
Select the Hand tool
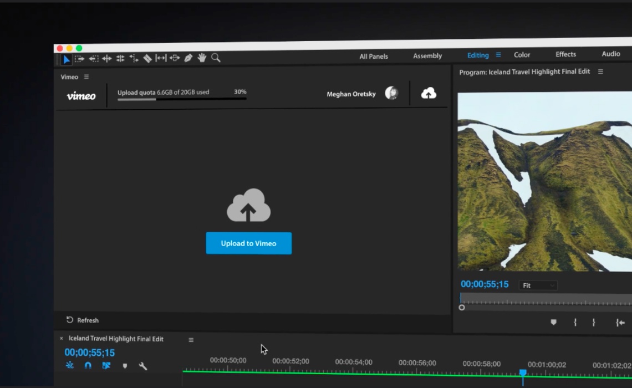(202, 58)
